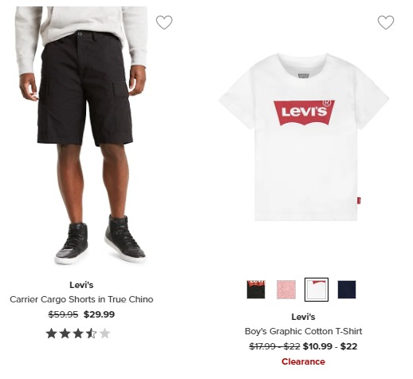Click the red Clearance label

(303, 361)
